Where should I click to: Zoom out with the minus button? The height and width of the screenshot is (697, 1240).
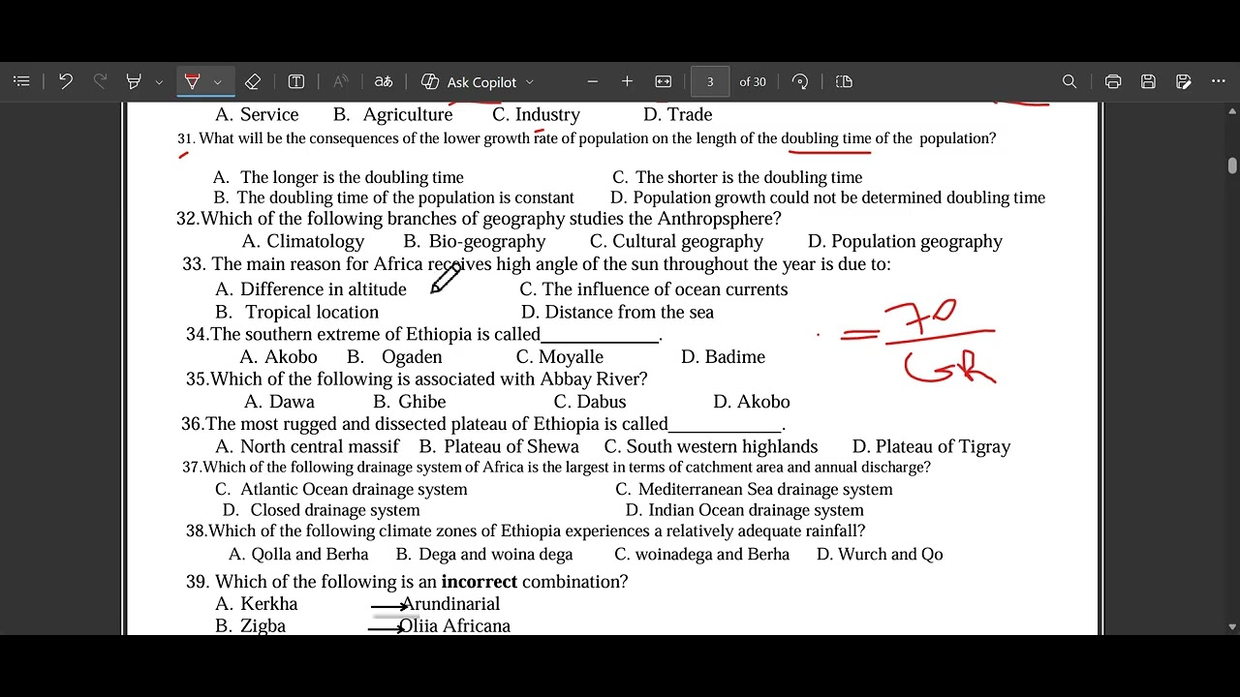[593, 82]
